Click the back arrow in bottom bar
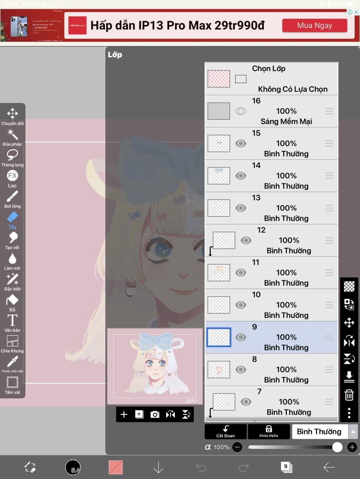 (329, 467)
